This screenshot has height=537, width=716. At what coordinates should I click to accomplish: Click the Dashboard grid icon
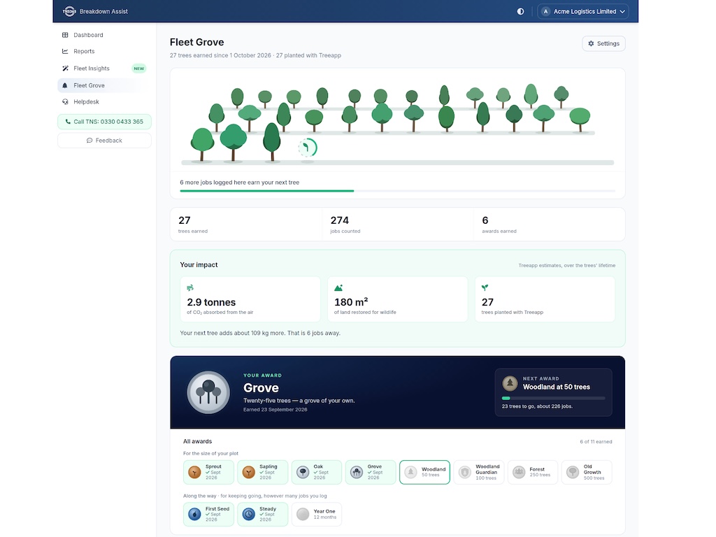65,35
